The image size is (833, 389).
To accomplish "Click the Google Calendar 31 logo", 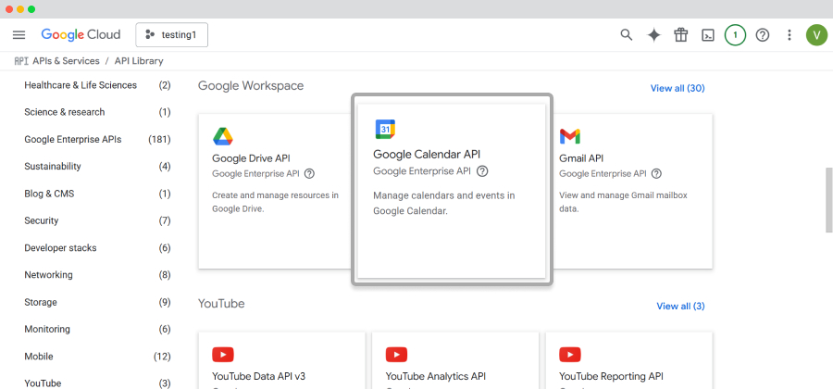I will [385, 129].
